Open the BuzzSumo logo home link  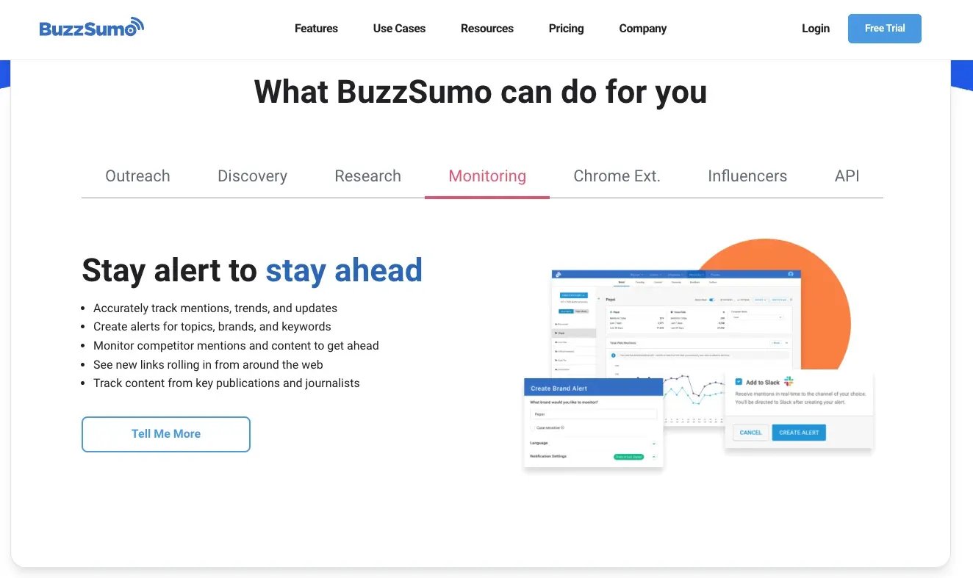coord(92,28)
